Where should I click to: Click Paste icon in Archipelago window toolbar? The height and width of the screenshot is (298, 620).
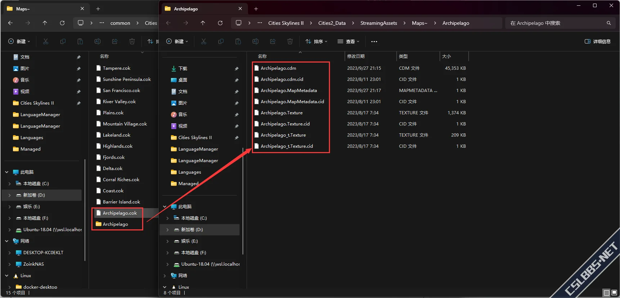(x=238, y=42)
